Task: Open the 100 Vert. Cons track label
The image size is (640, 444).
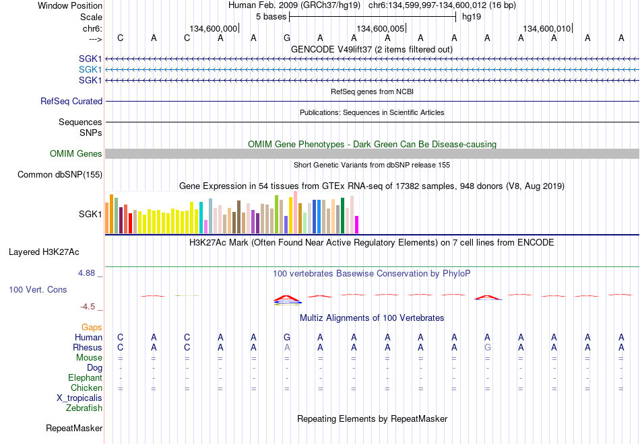Action: (x=38, y=289)
